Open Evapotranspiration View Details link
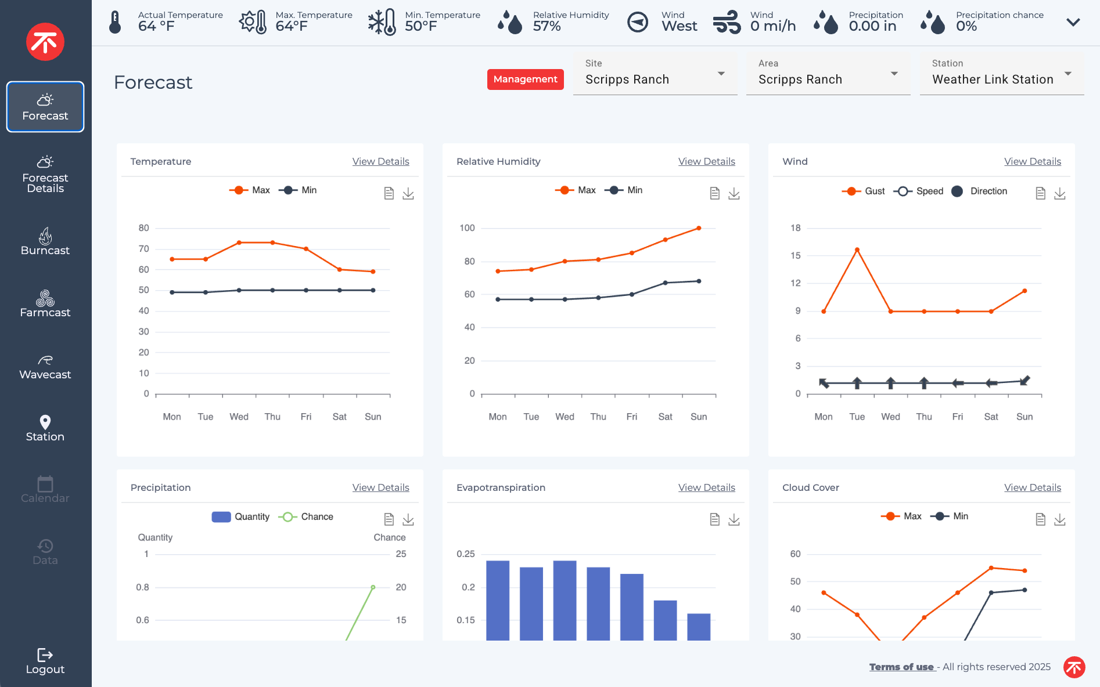The image size is (1100, 687). pyautogui.click(x=706, y=487)
